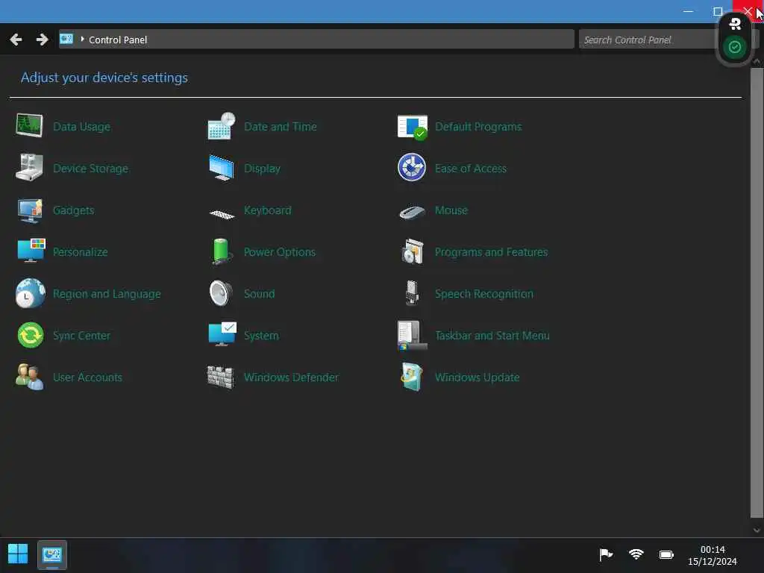Open the notification flag tray icon
The width and height of the screenshot is (764, 573).
coord(606,554)
